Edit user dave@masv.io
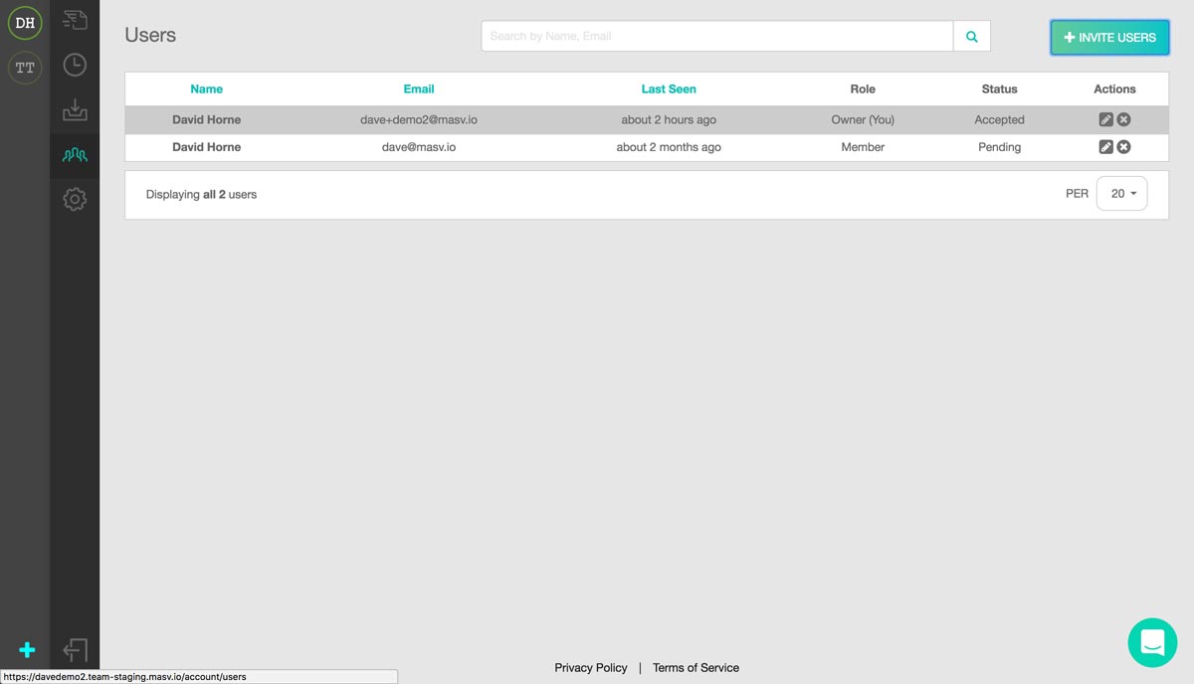The height and width of the screenshot is (684, 1194). (x=1105, y=147)
